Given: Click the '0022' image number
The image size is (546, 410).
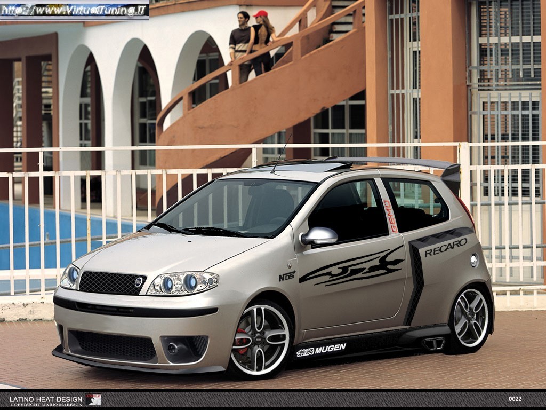Looking at the screenshot, I should point(516,399).
